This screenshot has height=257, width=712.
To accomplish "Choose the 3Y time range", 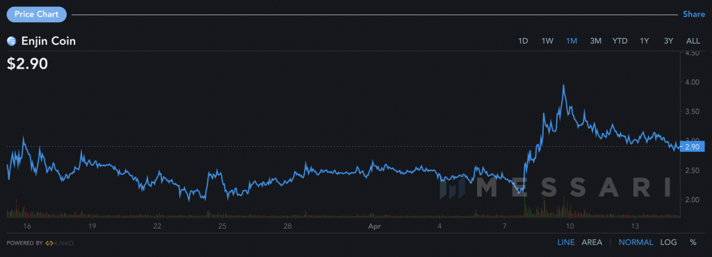I will point(668,41).
